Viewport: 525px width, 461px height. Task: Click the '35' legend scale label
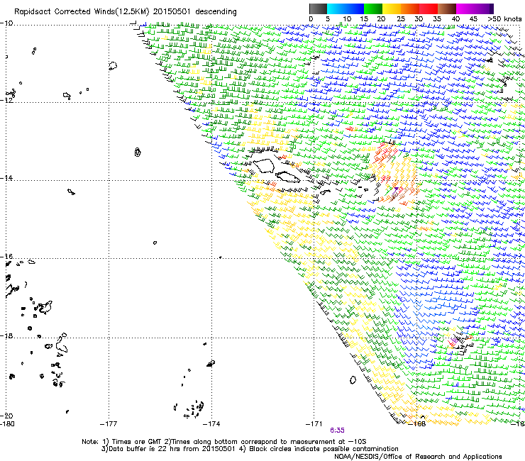[437, 19]
